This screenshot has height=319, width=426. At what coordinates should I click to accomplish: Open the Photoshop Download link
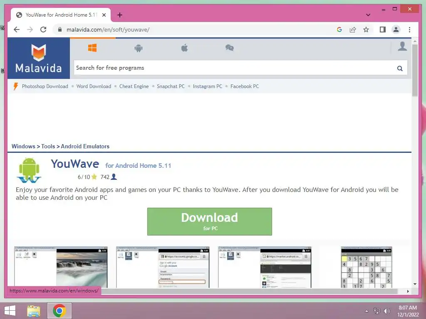point(45,86)
